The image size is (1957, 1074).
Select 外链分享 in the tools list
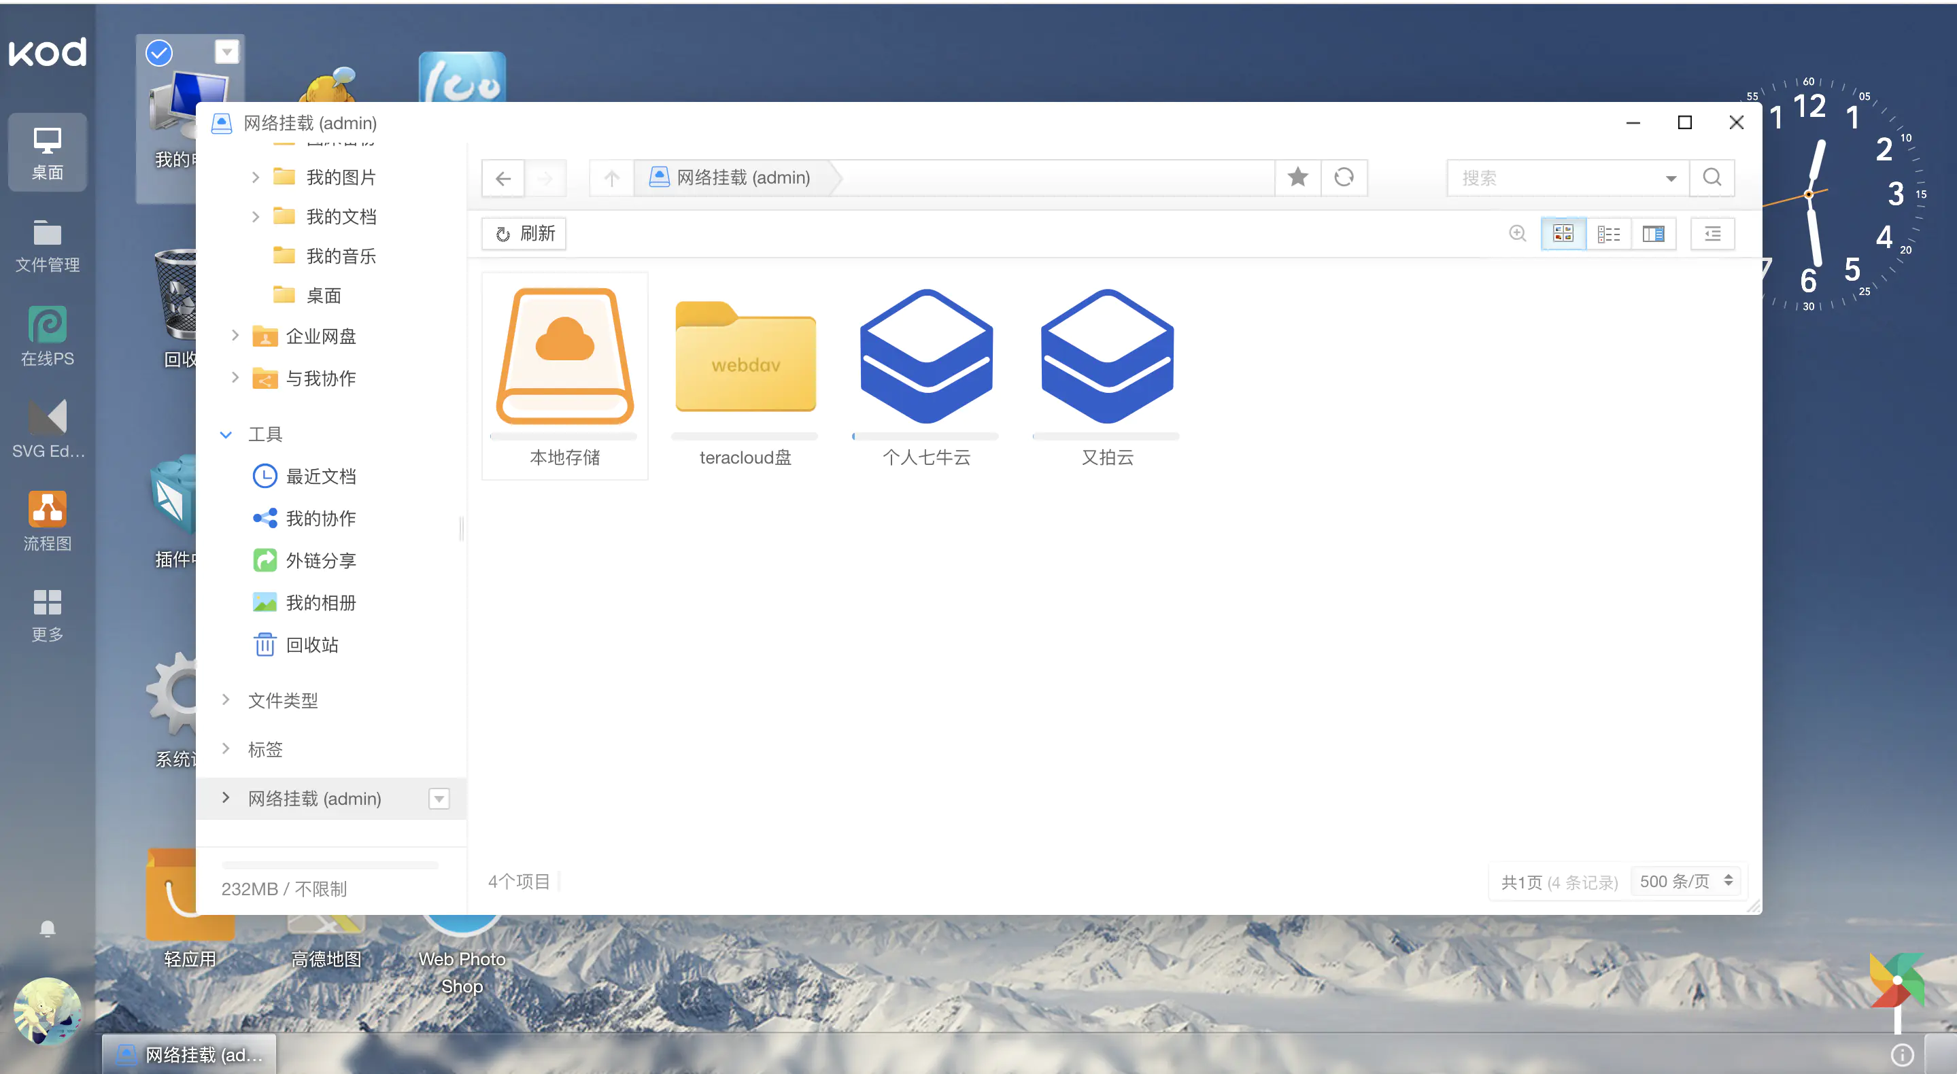pyautogui.click(x=320, y=561)
